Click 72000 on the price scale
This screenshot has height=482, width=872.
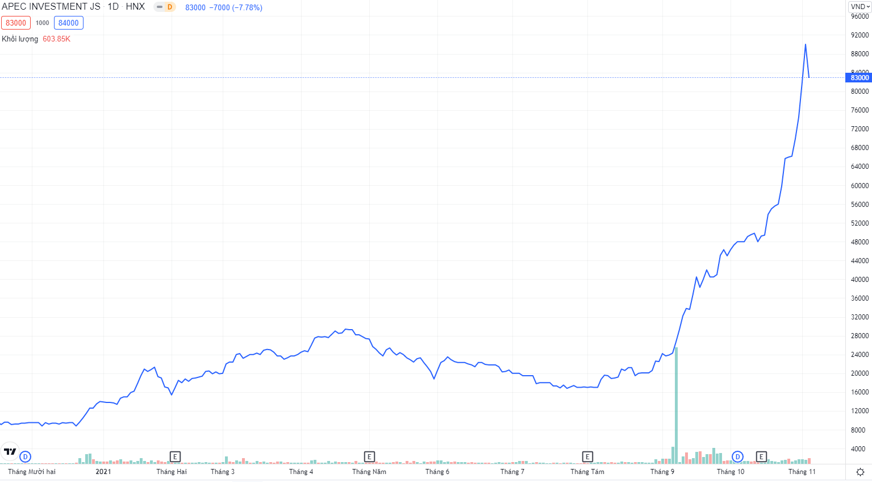[860, 129]
